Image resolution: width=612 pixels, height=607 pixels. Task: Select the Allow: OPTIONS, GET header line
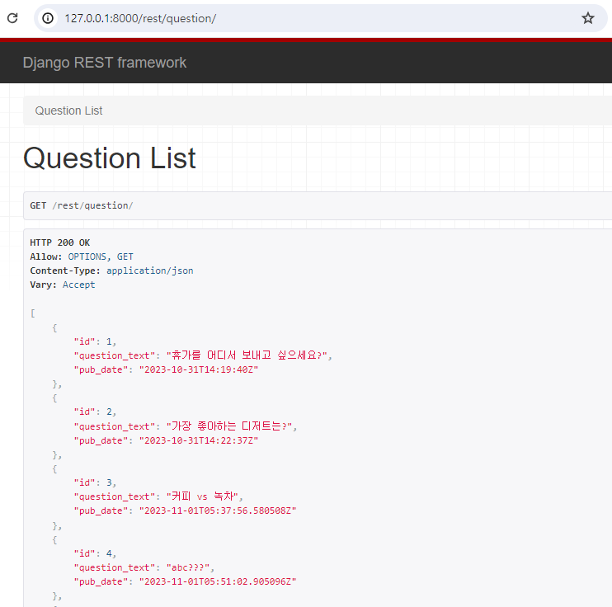82,256
